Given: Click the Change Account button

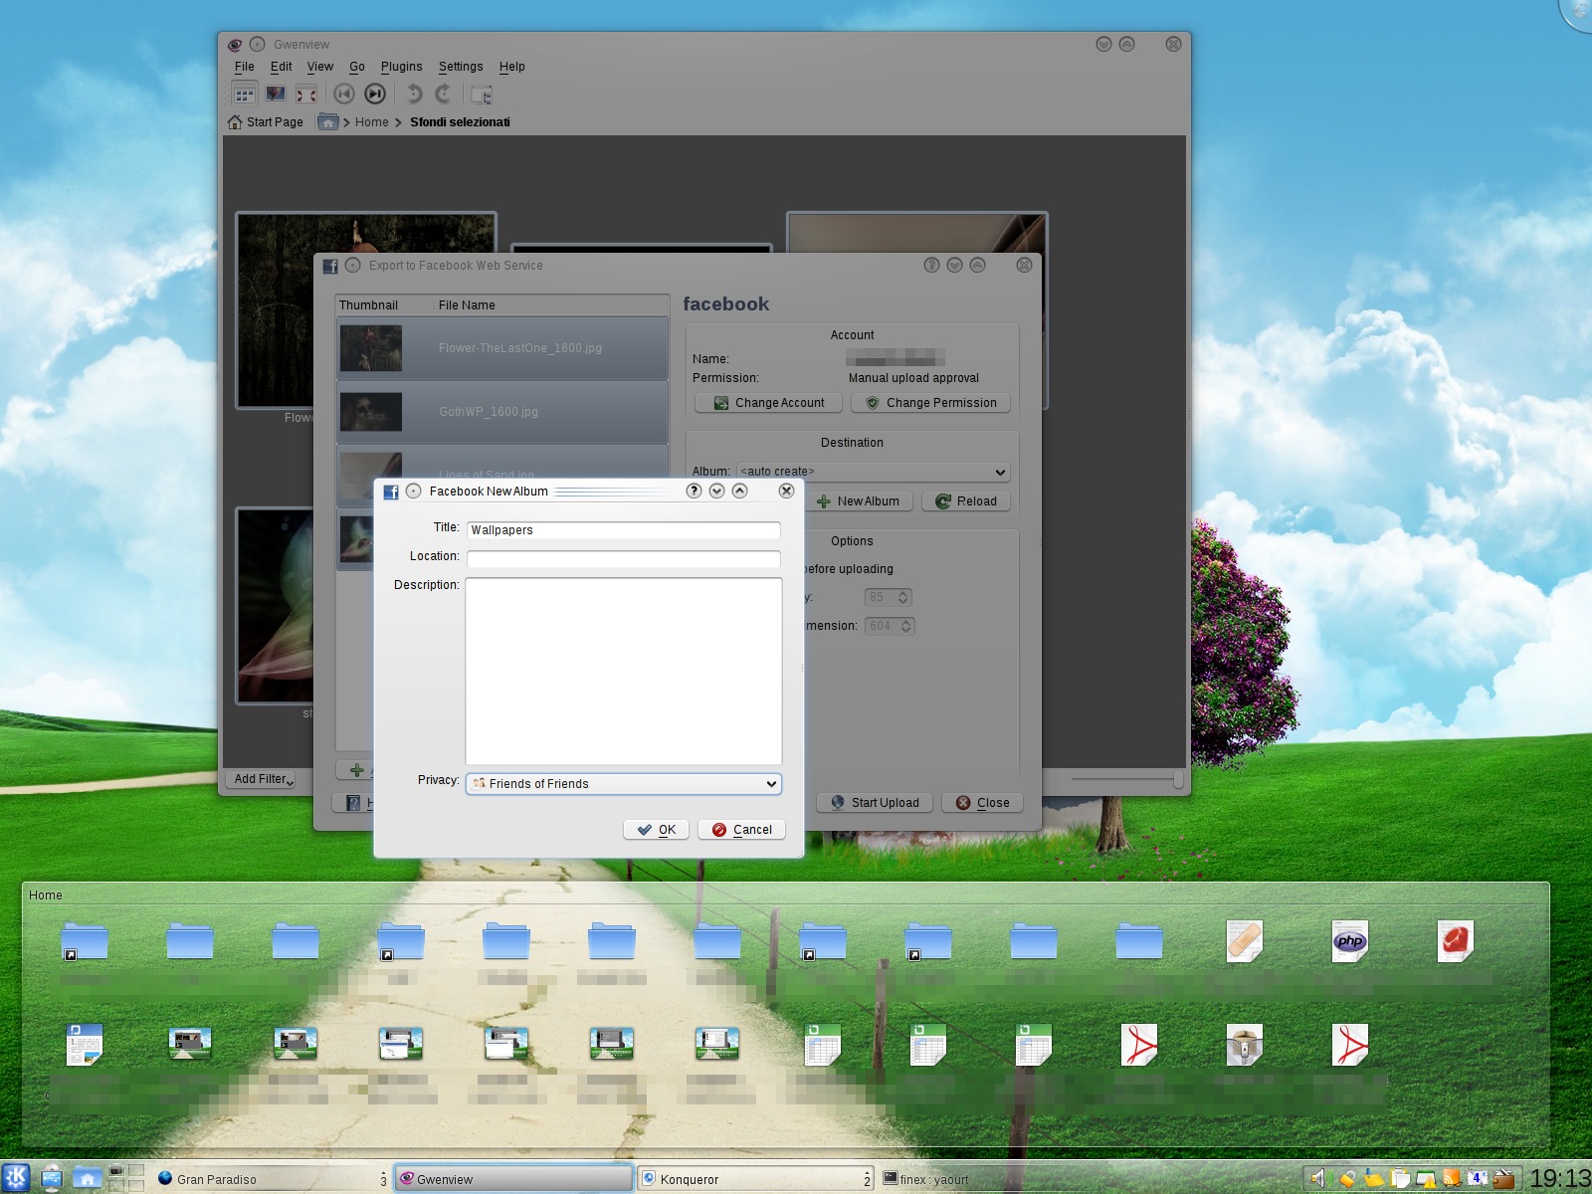Looking at the screenshot, I should pyautogui.click(x=769, y=403).
